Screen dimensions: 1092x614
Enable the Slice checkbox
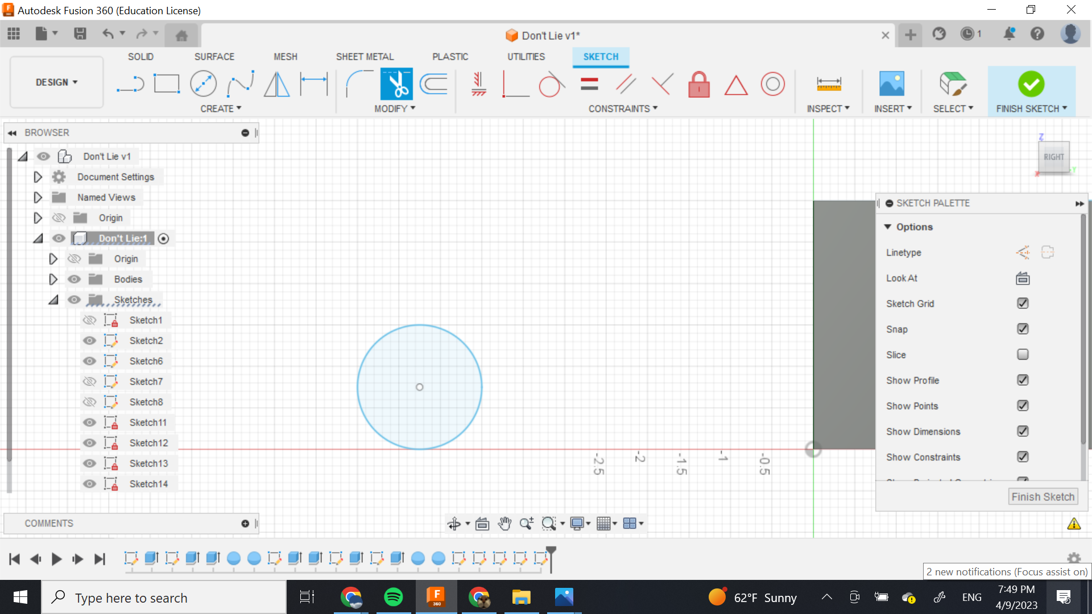(x=1022, y=355)
